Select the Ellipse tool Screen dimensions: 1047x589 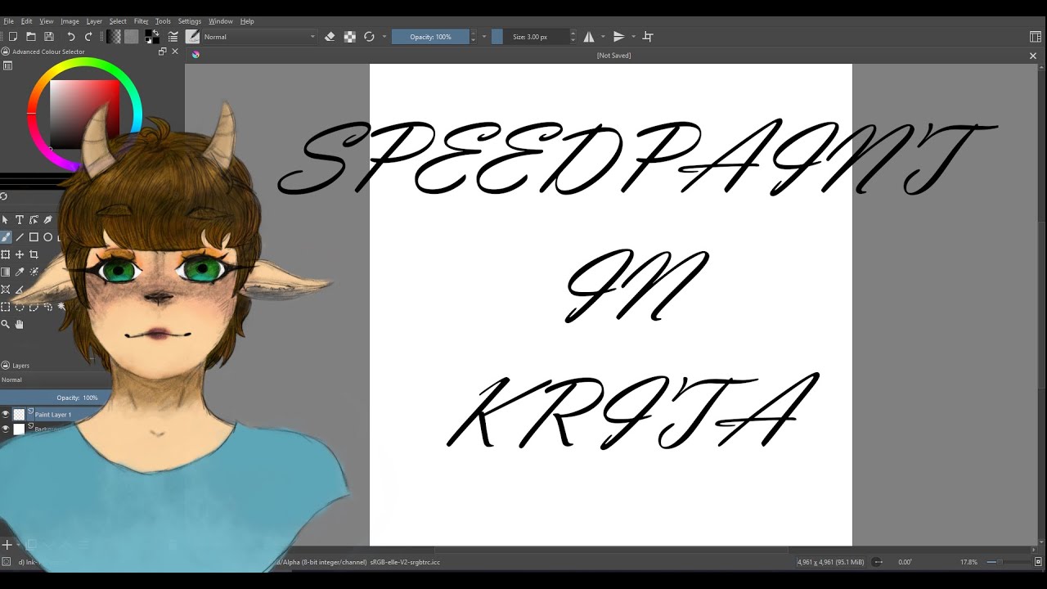(48, 237)
